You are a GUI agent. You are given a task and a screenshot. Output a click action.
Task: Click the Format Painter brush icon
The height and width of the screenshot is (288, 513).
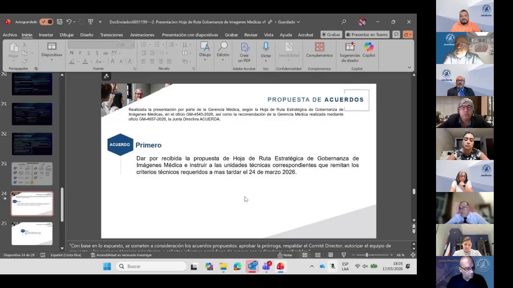(24, 61)
